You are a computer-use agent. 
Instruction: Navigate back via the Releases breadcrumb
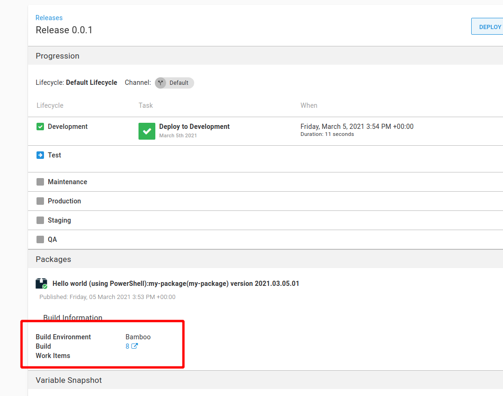pyautogui.click(x=49, y=17)
